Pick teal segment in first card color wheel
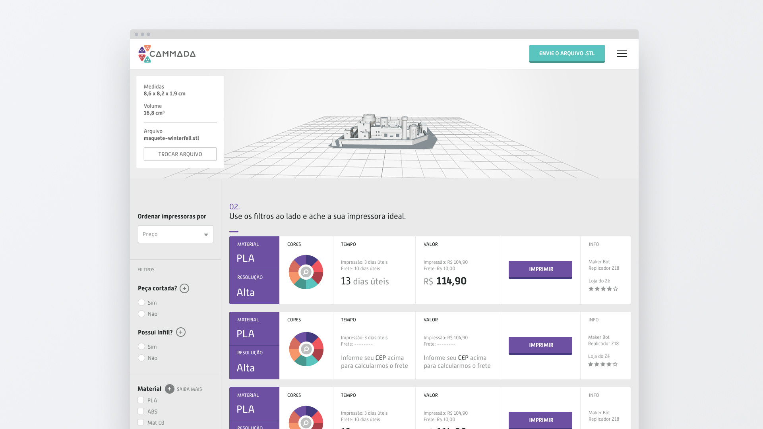This screenshot has height=429, width=763. [x=312, y=284]
